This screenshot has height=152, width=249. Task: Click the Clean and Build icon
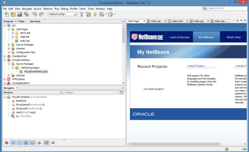[88, 14]
